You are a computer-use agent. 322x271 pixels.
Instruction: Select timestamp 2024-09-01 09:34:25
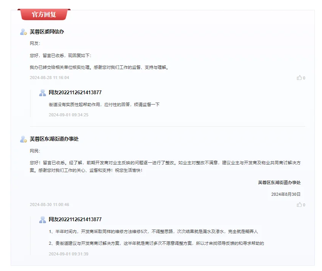68,115
